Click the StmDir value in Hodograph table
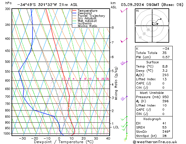The image size is (186, 144). click(166, 132)
